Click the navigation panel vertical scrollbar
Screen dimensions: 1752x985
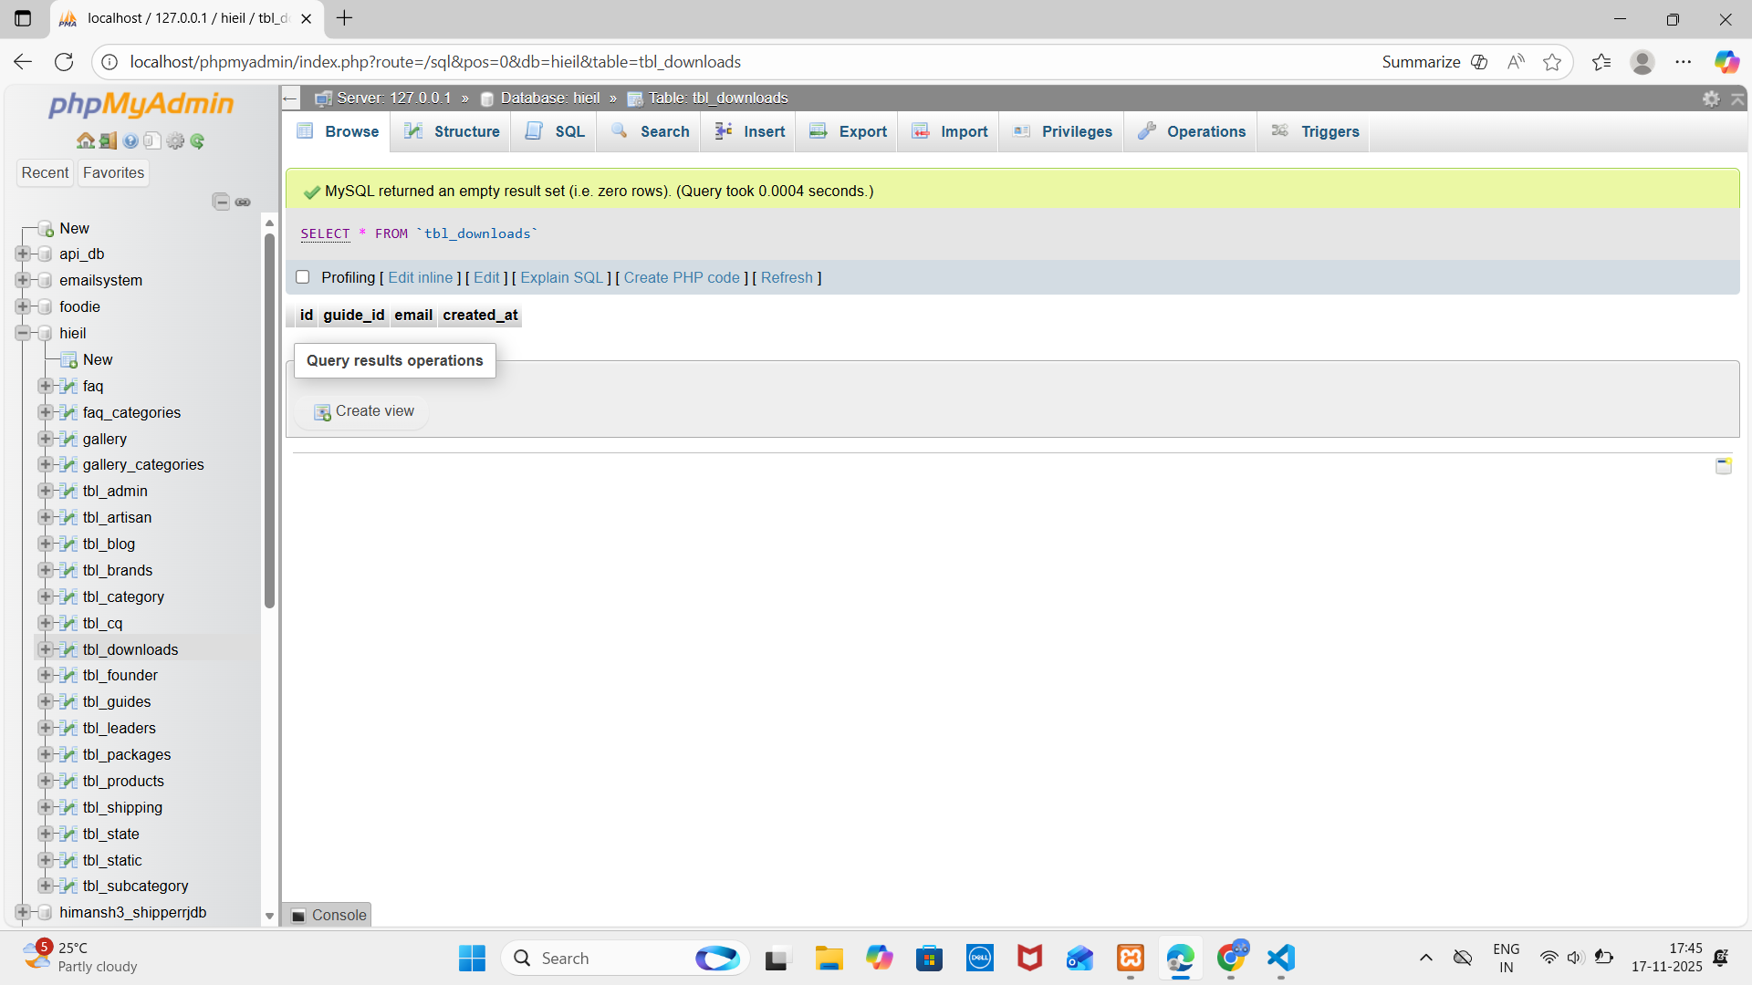(x=269, y=420)
